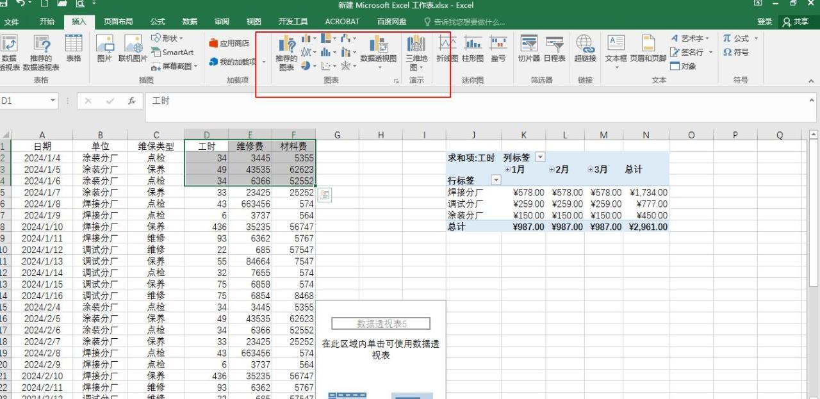This screenshot has height=399, width=820.
Task: Insert a SmartArt graphic
Action: click(x=173, y=53)
